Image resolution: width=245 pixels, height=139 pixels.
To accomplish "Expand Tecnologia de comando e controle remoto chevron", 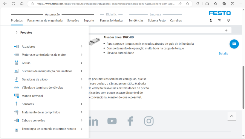I will tap(81, 129).
